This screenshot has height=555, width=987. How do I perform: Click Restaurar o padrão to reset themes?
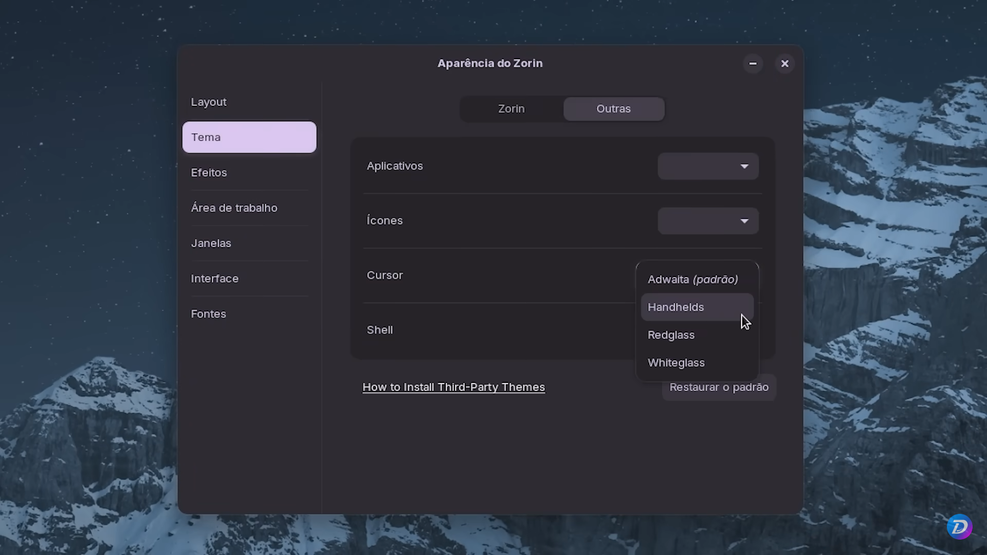718,387
